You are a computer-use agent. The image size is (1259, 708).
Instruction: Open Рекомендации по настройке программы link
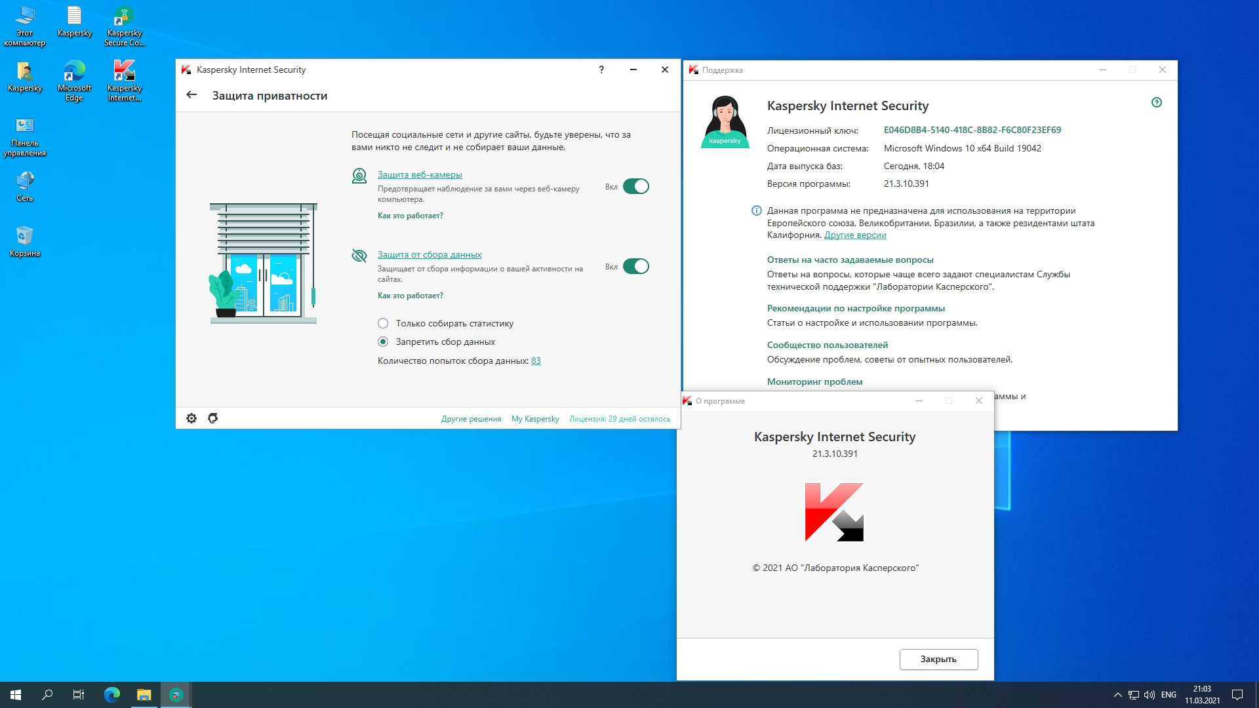[856, 309]
